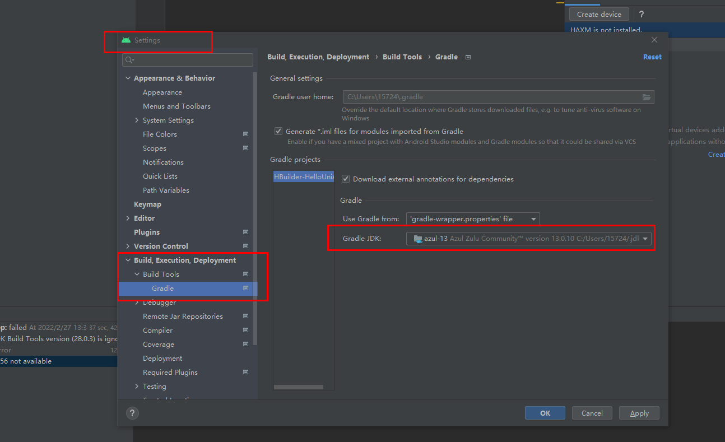Viewport: 725px width, 442px height.
Task: Collapse Appearance & Behavior section
Action: [x=128, y=78]
